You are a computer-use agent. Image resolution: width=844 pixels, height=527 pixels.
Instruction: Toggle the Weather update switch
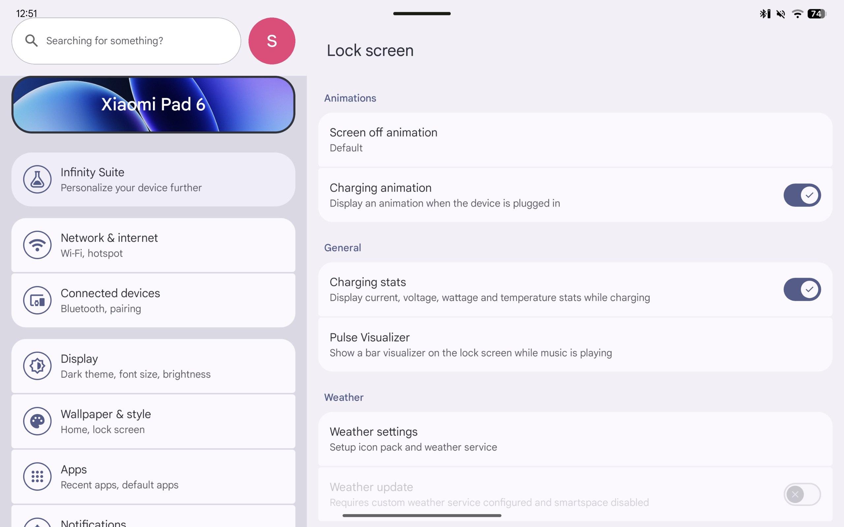(x=802, y=494)
